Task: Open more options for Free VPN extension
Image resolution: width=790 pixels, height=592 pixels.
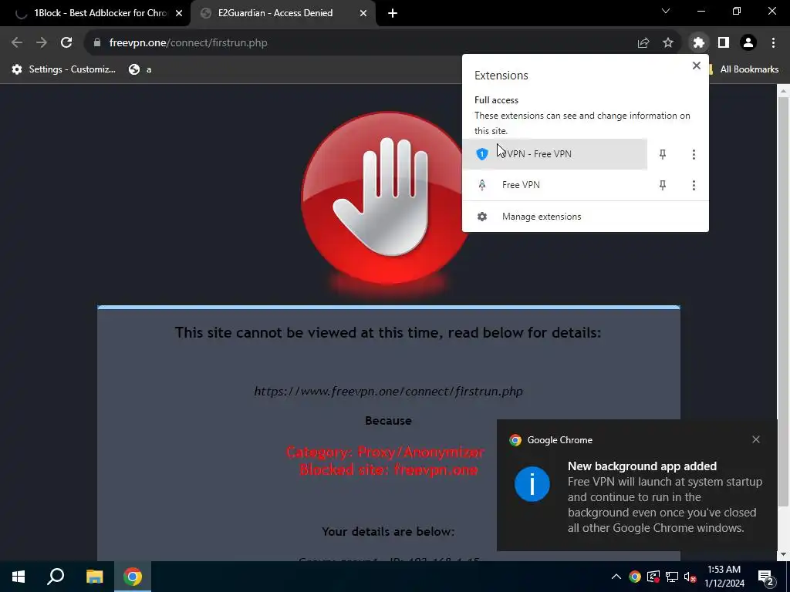Action: pos(694,185)
